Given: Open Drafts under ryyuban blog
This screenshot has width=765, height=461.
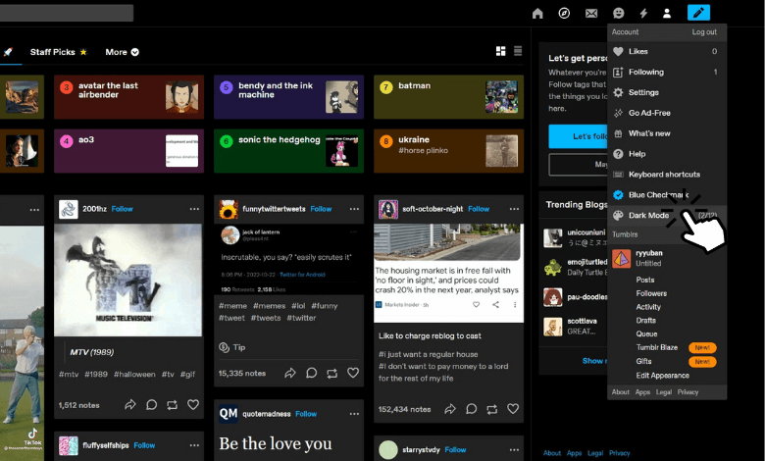Looking at the screenshot, I should tap(646, 321).
